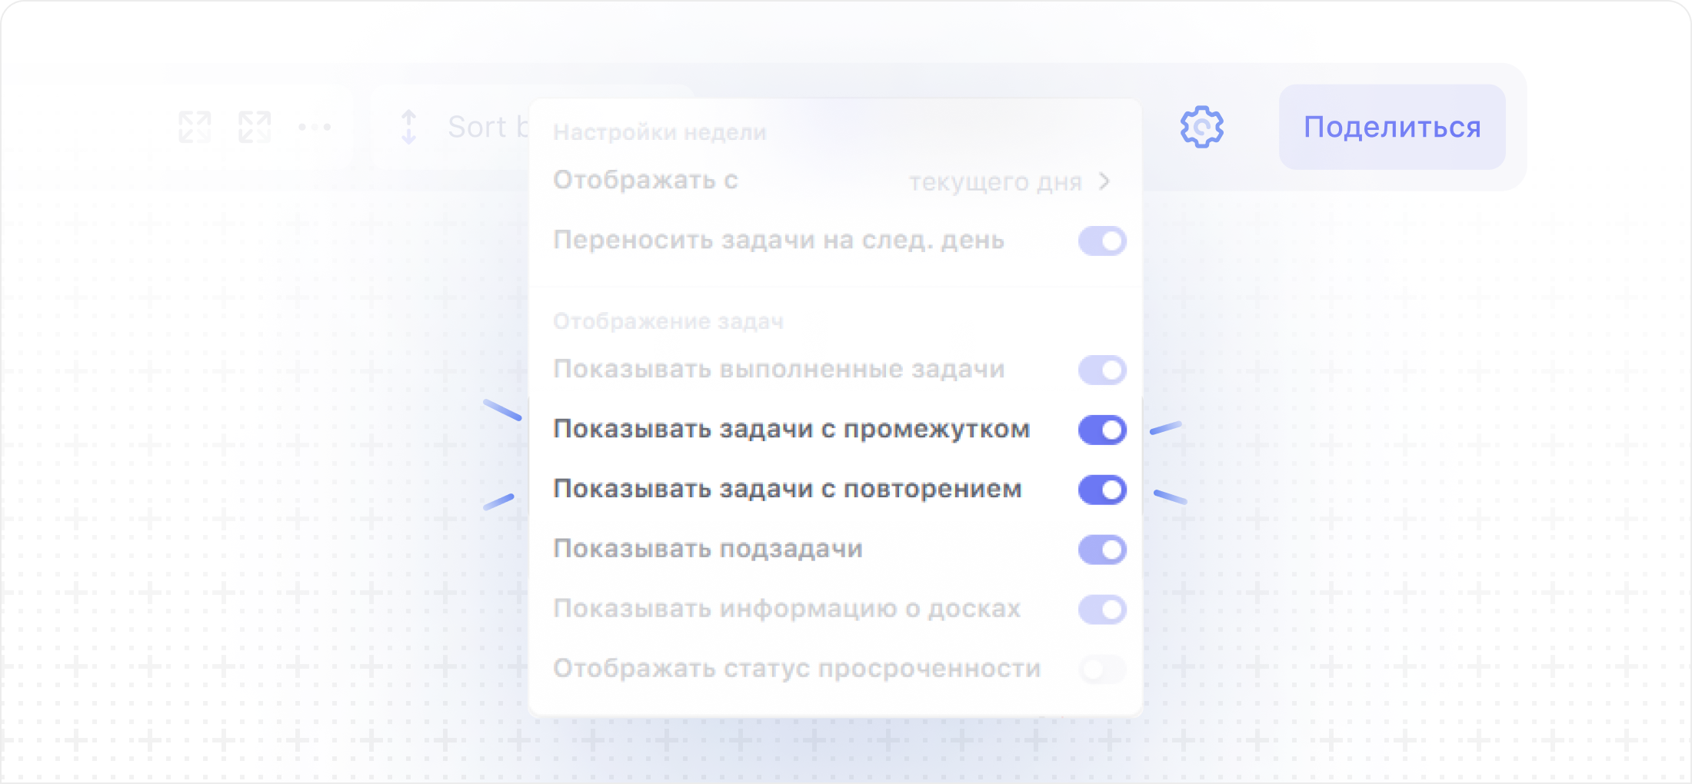Screen dimensions: 1692x784
Task: Click the Отображать с menu row label
Action: pos(645,180)
